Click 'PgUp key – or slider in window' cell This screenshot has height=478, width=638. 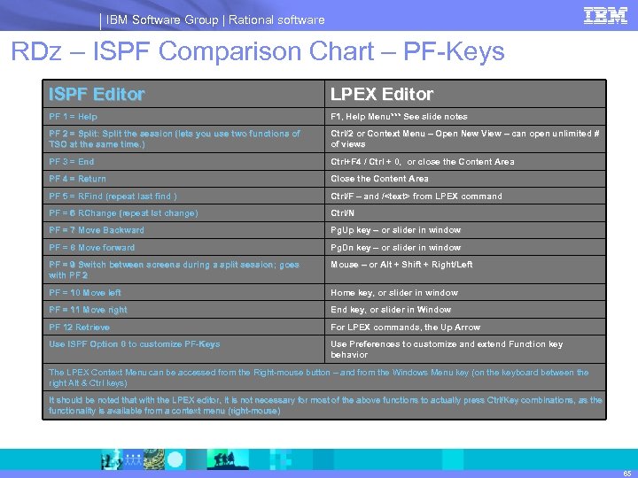click(465, 230)
